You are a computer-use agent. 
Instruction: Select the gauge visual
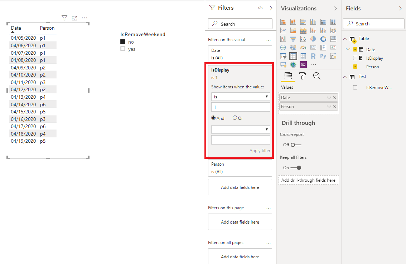(x=303, y=48)
